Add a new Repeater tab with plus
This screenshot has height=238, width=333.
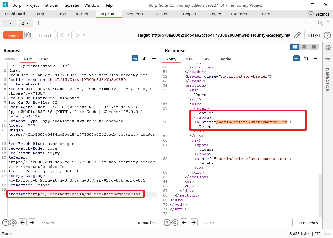[x=39, y=23]
